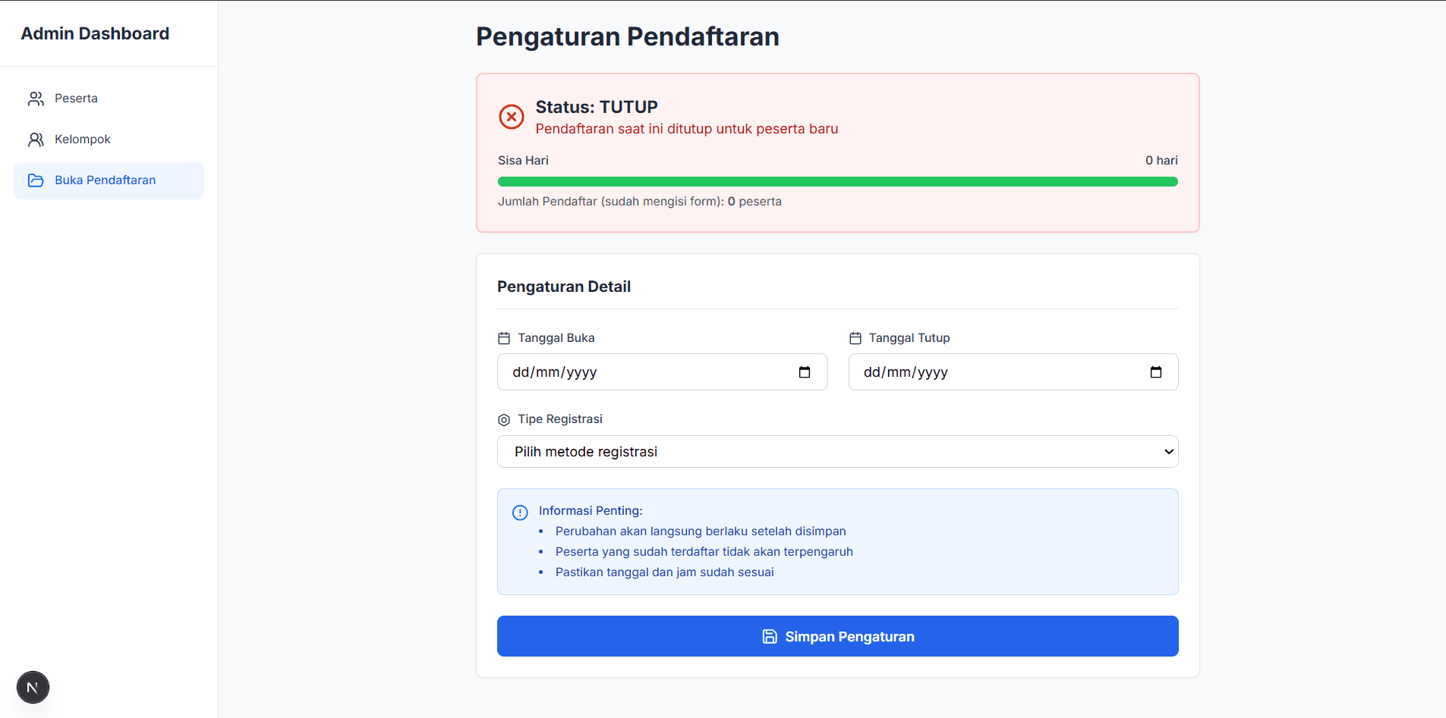Click the Sisa Hari label
Image resolution: width=1446 pixels, height=718 pixels.
(x=523, y=161)
